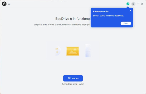The width and height of the screenshot is (146, 94).
Task: Click the 'BeeDrive è in funzione!' heading
Action: click(x=73, y=19)
